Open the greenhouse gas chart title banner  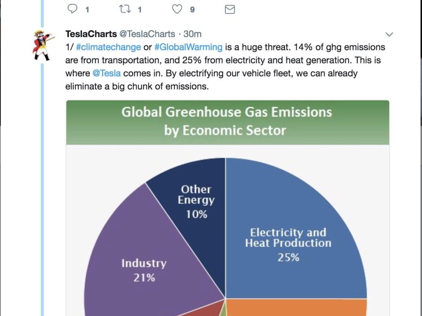click(228, 123)
